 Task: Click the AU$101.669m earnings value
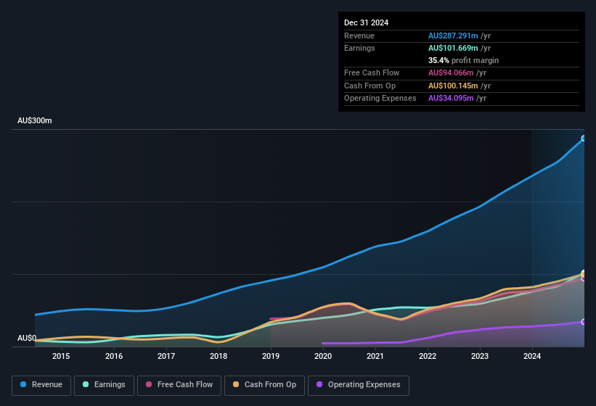pyautogui.click(x=453, y=48)
